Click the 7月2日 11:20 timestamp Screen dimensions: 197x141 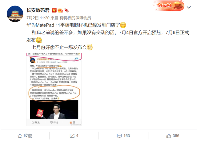38,18
